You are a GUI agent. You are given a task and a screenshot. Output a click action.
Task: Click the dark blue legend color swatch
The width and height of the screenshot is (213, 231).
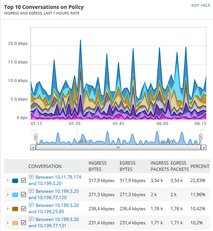tap(15, 181)
